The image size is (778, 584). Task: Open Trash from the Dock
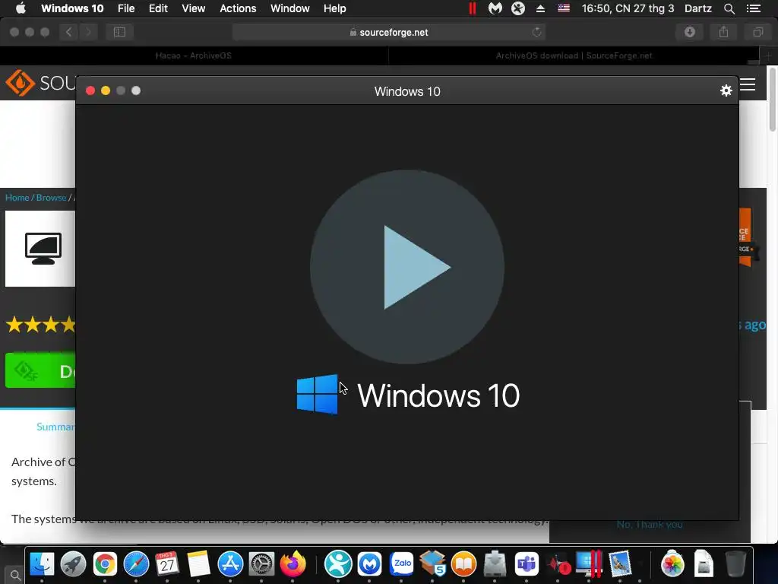(735, 564)
